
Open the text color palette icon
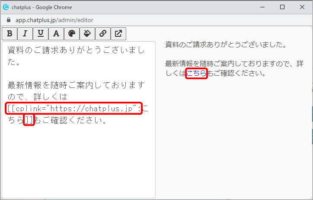(72, 34)
